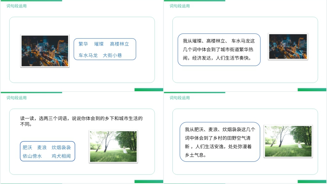Select the text box beginning 我从肥沃、麦浪
Screen dimensions: 327x184
coord(220,142)
